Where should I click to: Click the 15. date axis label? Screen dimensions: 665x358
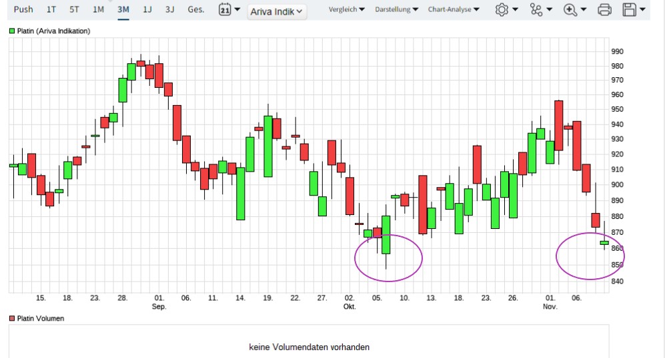pyautogui.click(x=40, y=298)
